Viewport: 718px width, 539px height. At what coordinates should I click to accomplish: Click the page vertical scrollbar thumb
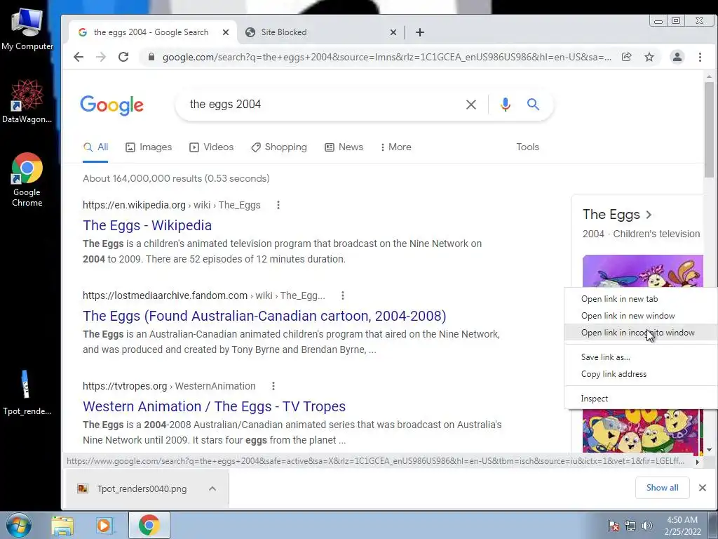pos(709,130)
